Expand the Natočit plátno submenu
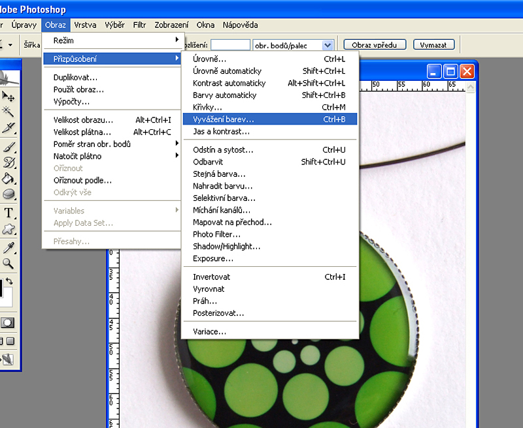523x428 pixels. pyautogui.click(x=112, y=156)
